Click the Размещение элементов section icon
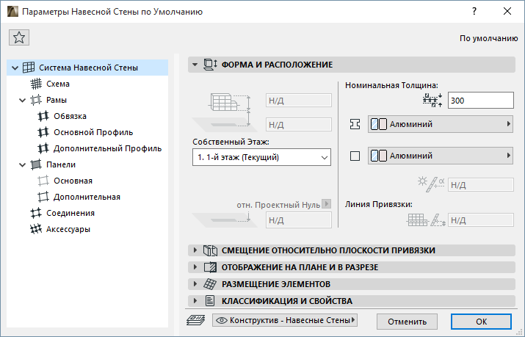The height and width of the screenshot is (337, 525). (210, 284)
